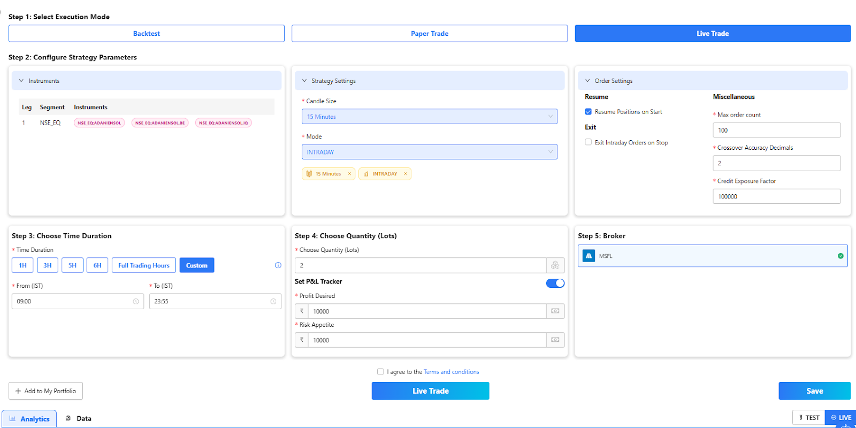The height and width of the screenshot is (428, 856).
Task: Open the Terms and conditions link
Action: pyautogui.click(x=451, y=372)
